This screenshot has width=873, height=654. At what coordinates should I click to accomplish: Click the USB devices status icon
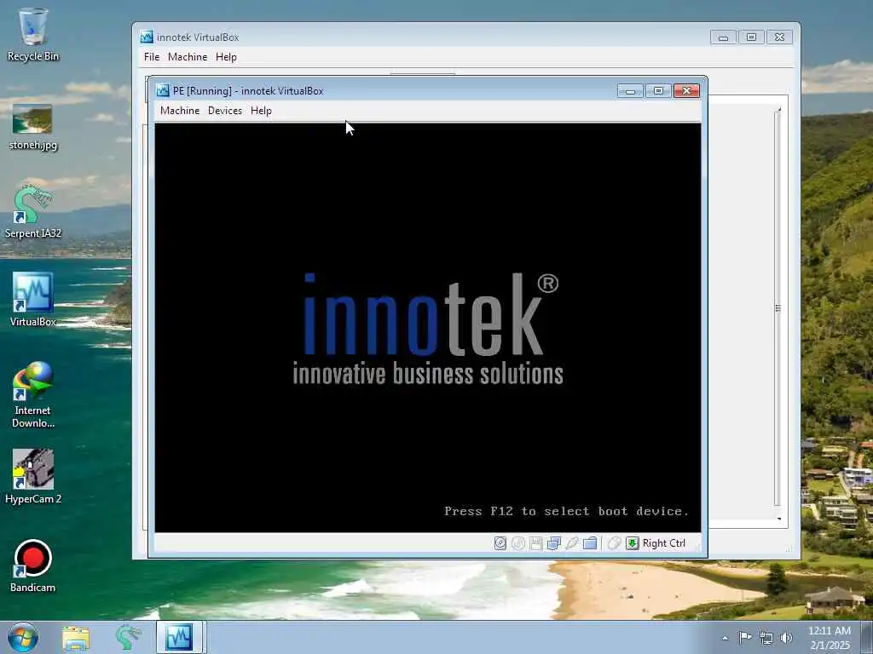click(x=572, y=543)
